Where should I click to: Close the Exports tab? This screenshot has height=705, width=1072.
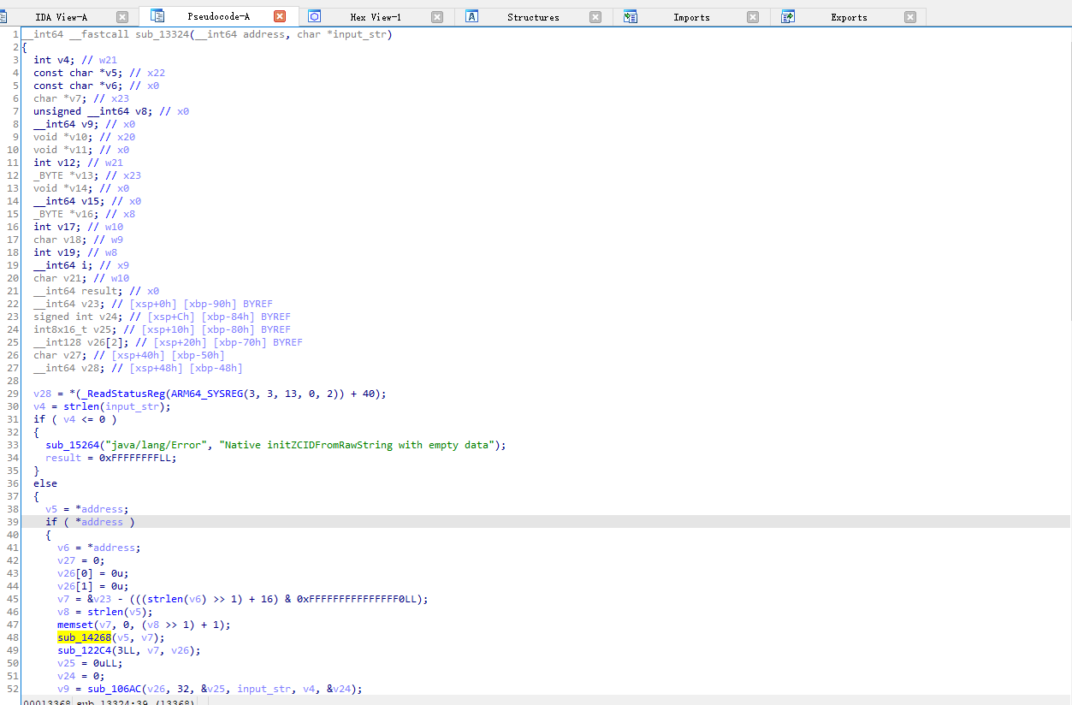coord(910,17)
